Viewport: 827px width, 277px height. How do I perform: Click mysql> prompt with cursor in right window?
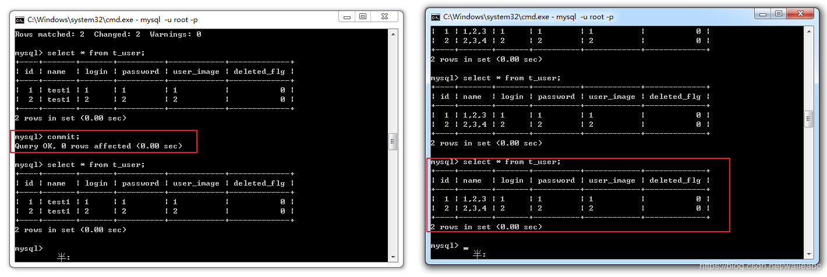449,246
